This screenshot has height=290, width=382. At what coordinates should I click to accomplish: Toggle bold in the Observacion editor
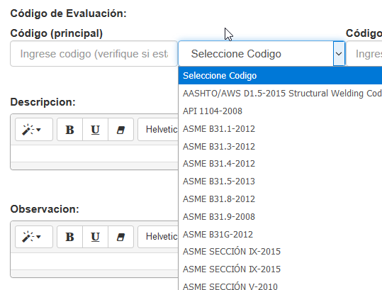coord(69,237)
